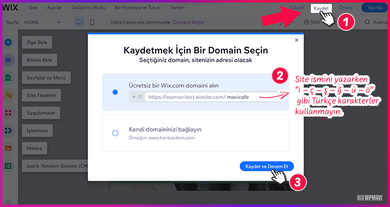Click the pink Apps grid sidebar icon
Screen dimensions: 390x207
pyautogui.click(x=8, y=113)
